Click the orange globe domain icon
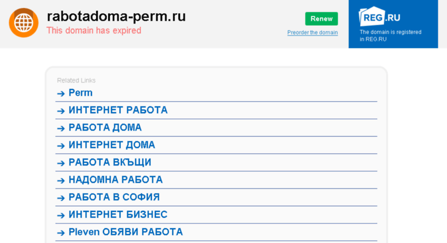Image resolution: width=447 pixels, height=243 pixels. [24, 23]
